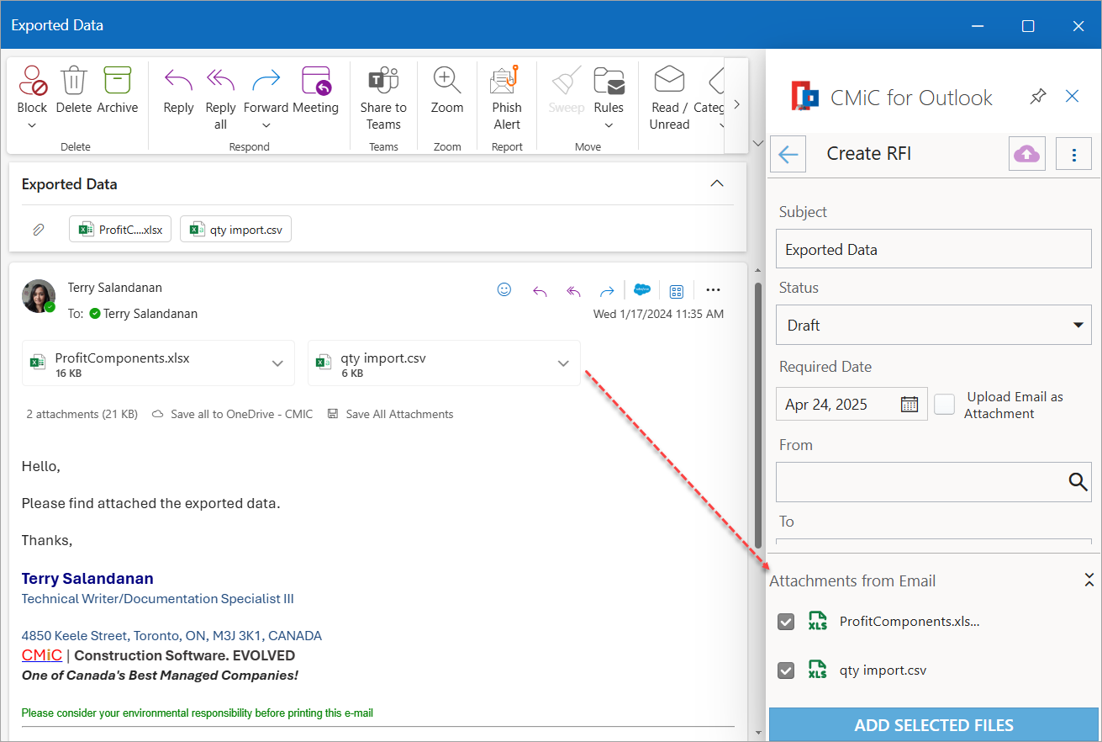Screen dimensions: 1102x742
Task: Open qty import.csv chip in header
Action: [x=235, y=229]
